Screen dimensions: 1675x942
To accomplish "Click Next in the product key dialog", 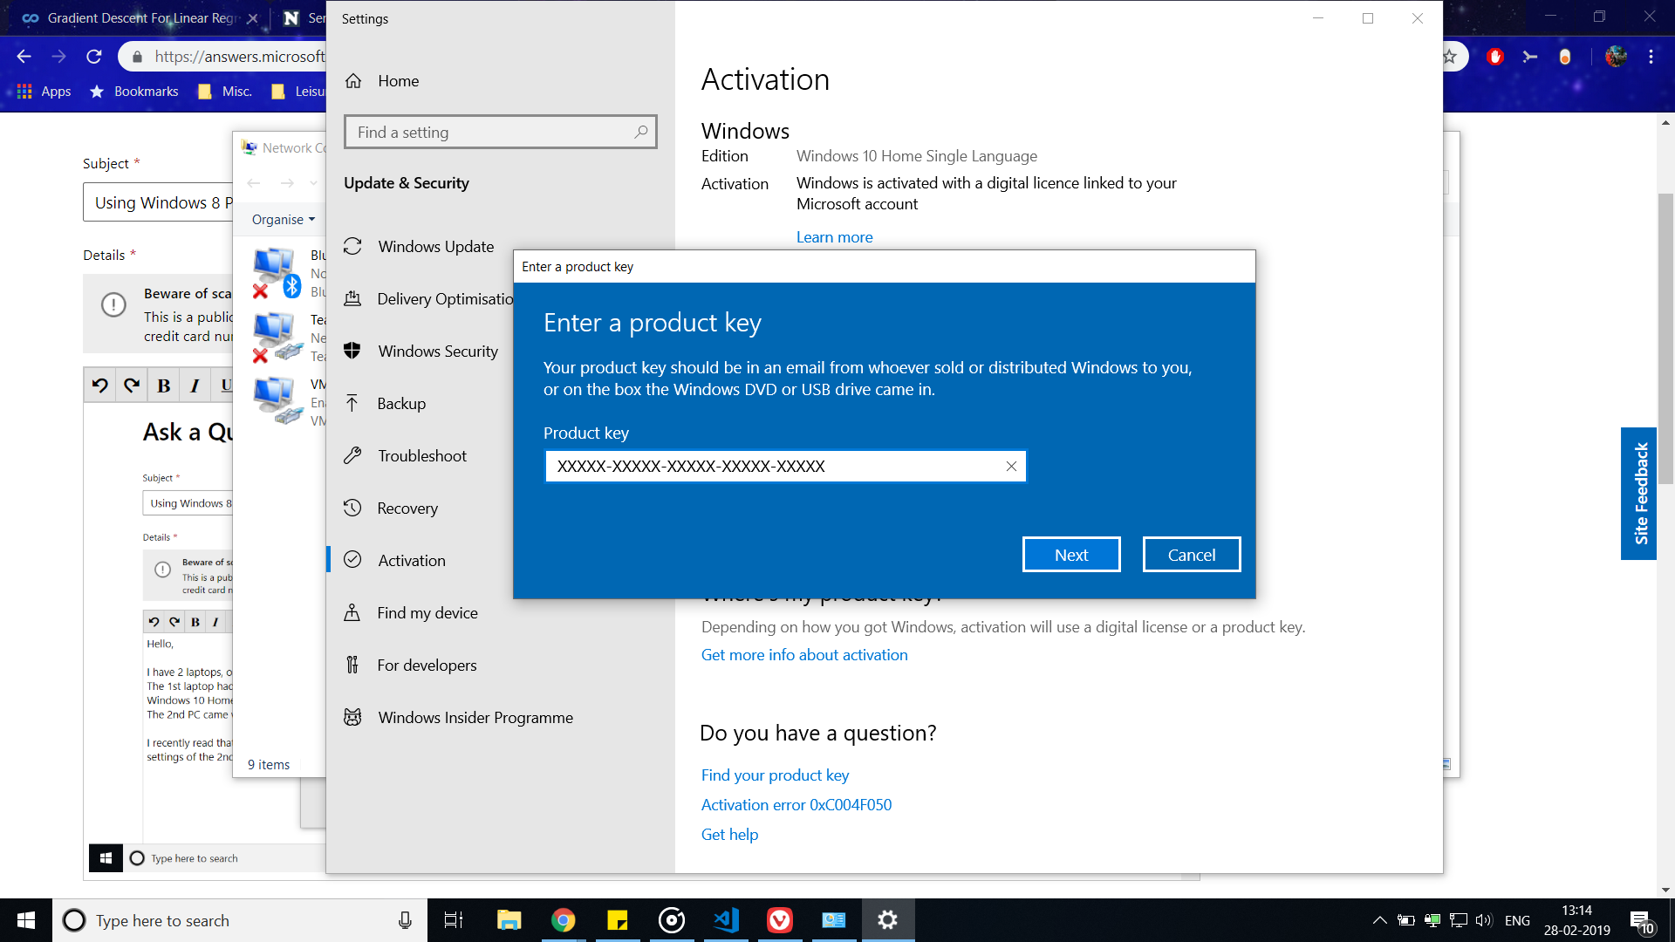I will pyautogui.click(x=1071, y=555).
